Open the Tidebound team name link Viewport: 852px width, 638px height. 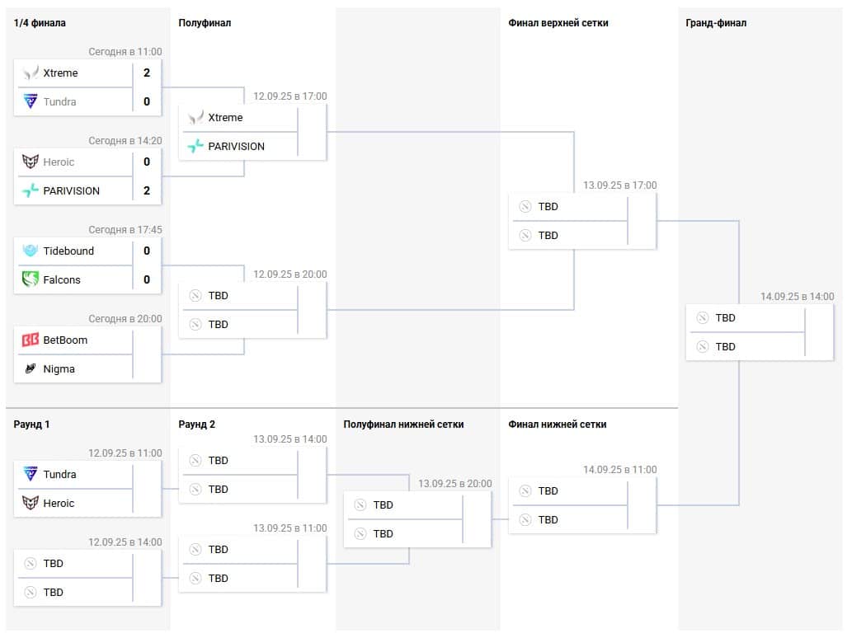click(x=68, y=251)
